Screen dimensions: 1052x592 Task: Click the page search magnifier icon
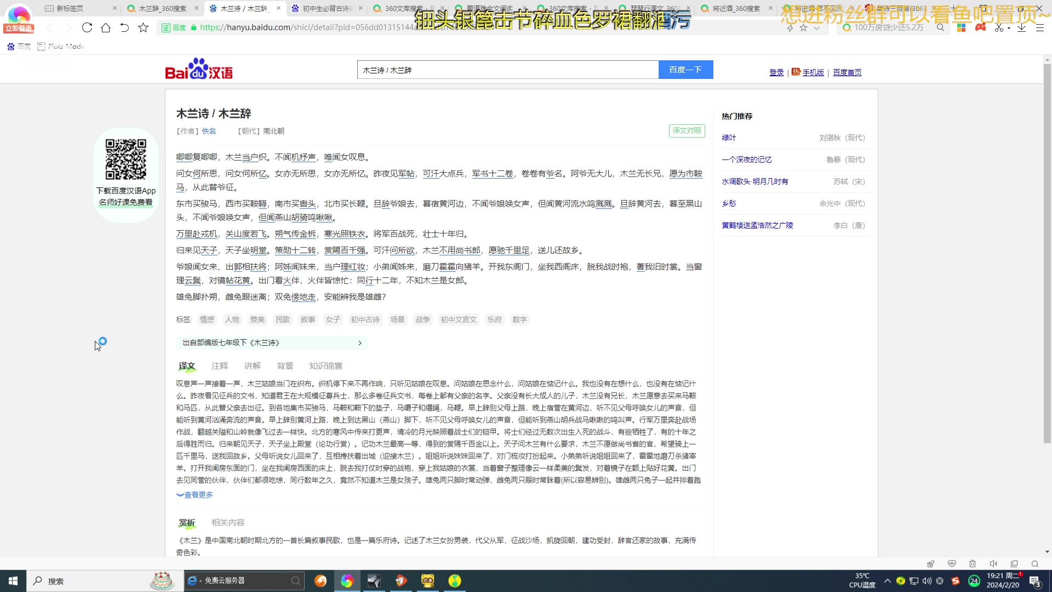point(1034,563)
